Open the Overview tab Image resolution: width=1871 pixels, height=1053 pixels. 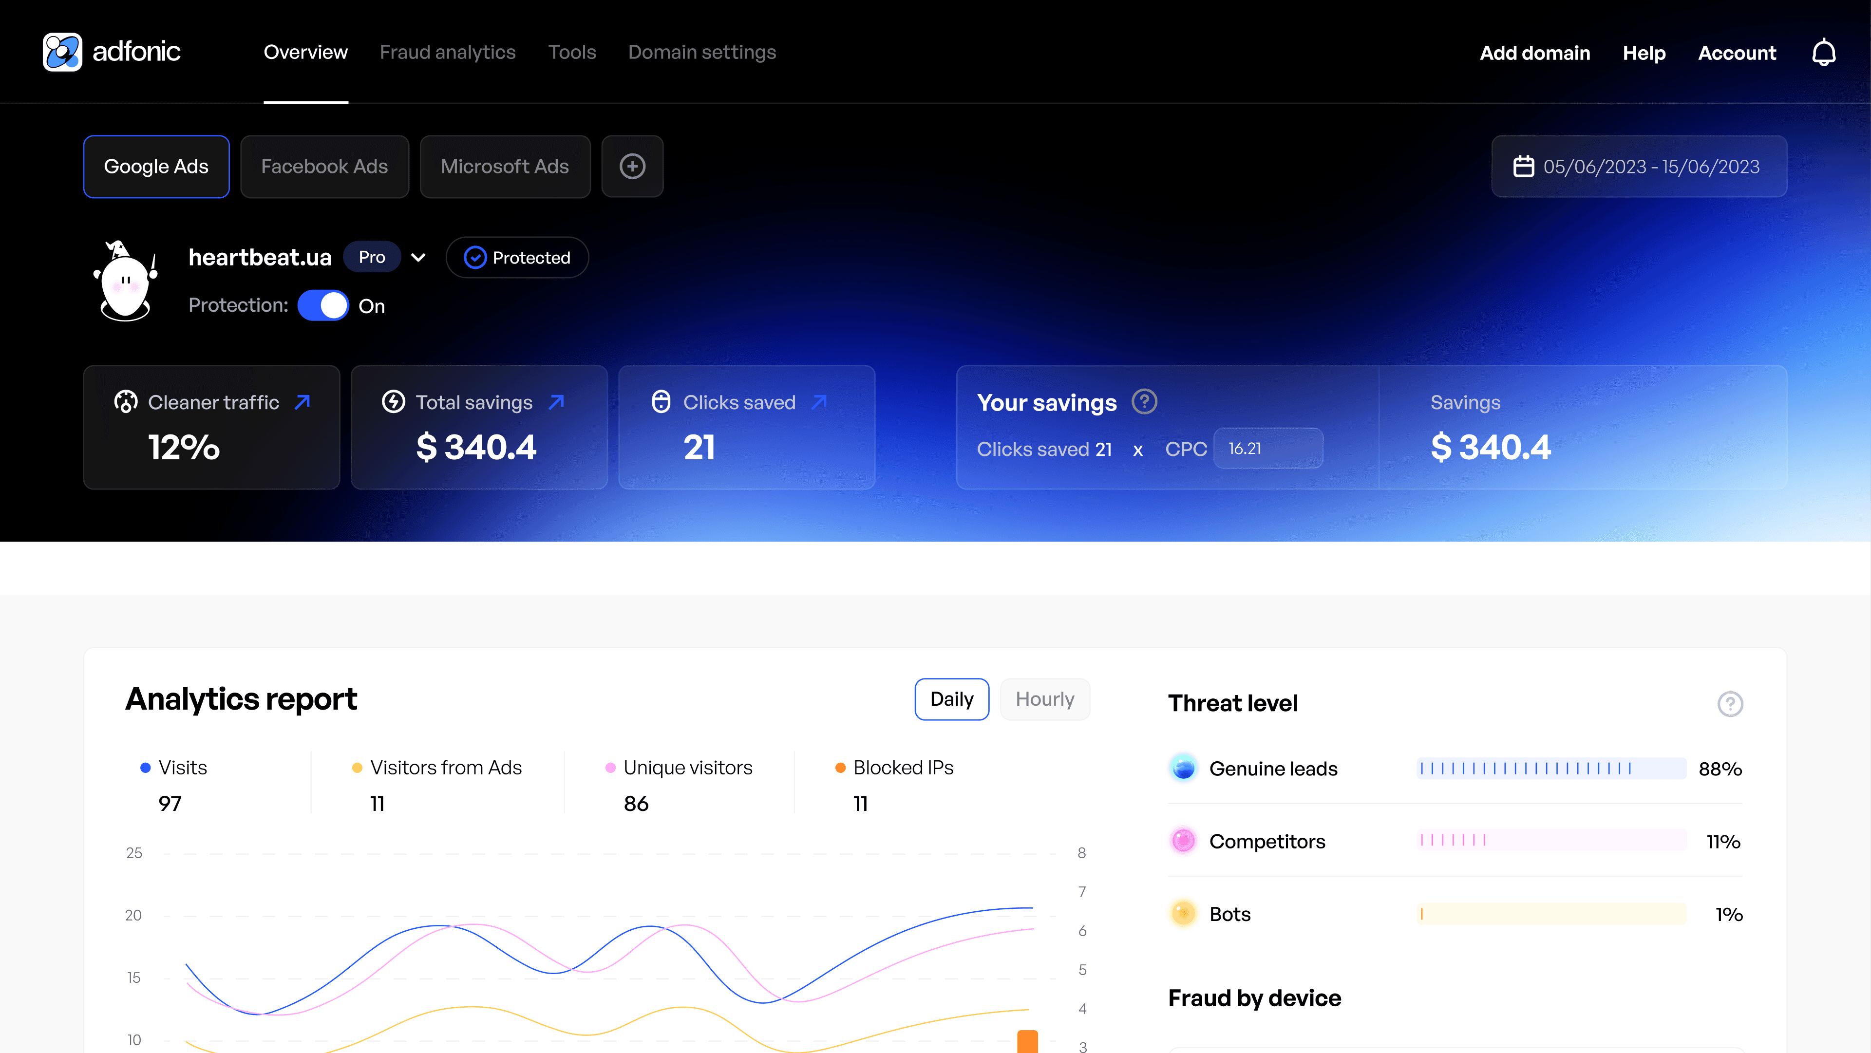click(x=306, y=52)
